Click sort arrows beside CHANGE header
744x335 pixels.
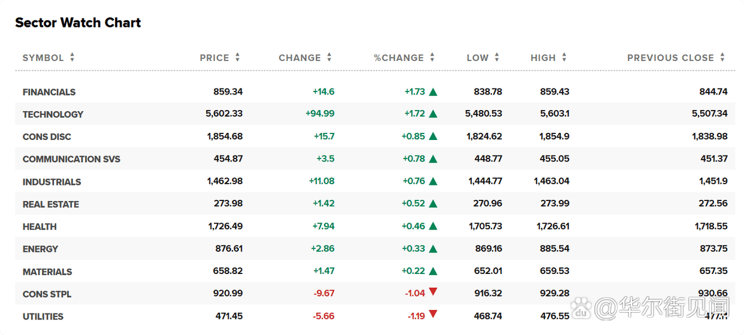(329, 57)
